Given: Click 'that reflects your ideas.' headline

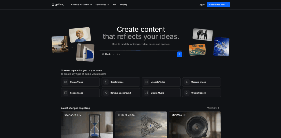Looking at the screenshot, I should (x=141, y=36).
